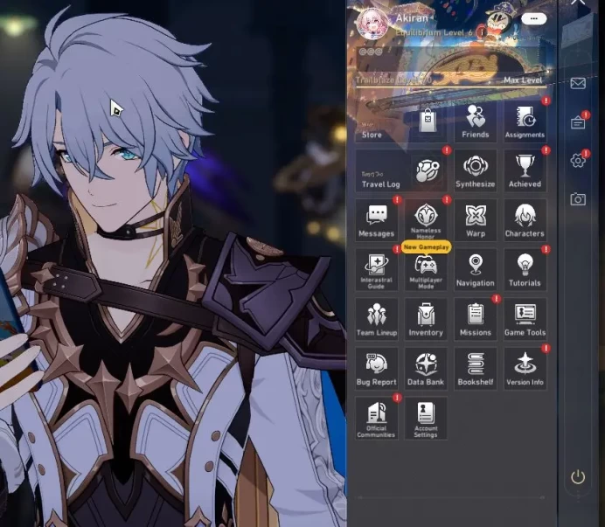Open the Characters tile
The height and width of the screenshot is (527, 605).
(525, 220)
